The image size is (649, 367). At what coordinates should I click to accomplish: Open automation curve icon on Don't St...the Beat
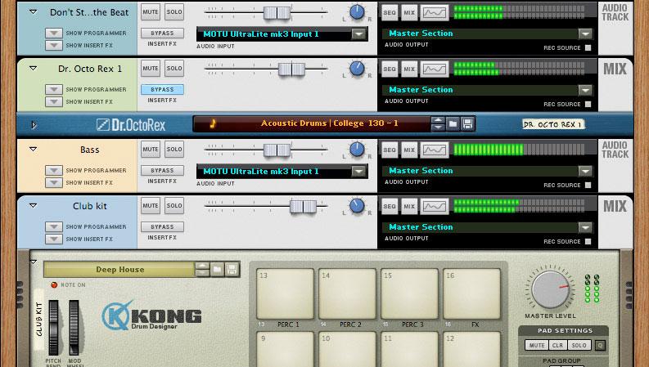435,12
